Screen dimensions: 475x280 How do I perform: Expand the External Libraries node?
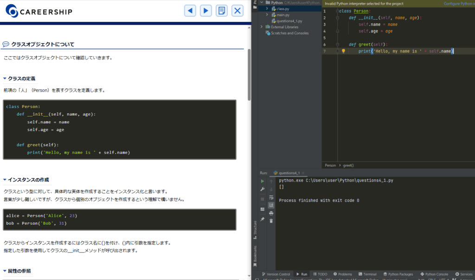coord(262,27)
